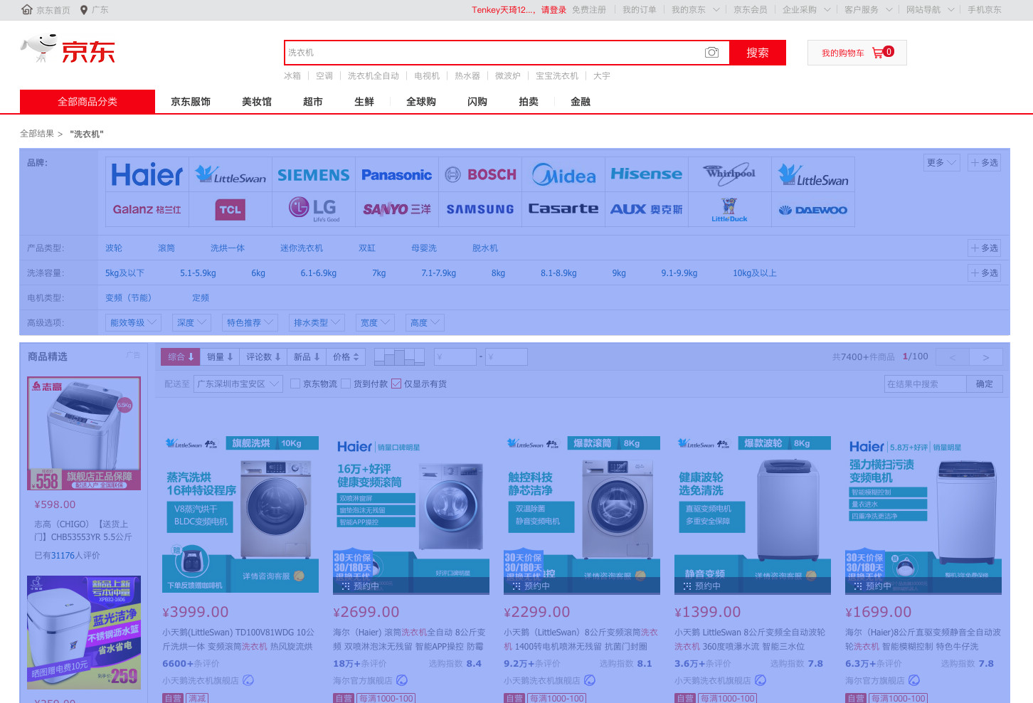Click the camera image-search icon
Screen dimensions: 1033x703
[711, 53]
